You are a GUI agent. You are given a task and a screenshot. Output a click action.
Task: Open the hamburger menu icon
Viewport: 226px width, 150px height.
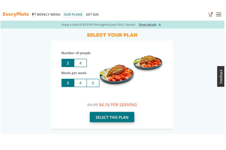218,14
